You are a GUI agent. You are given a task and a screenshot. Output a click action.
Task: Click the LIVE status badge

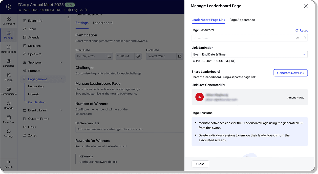coord(70,5)
